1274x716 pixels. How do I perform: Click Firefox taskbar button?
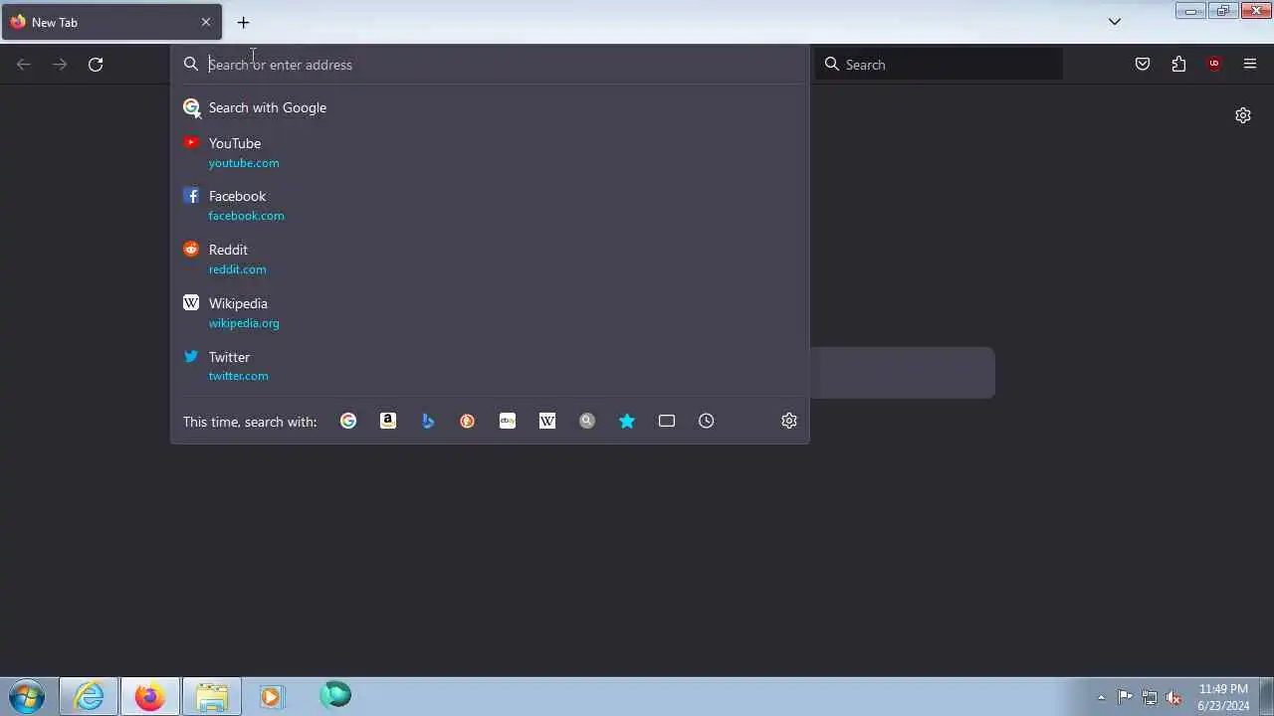pyautogui.click(x=150, y=696)
